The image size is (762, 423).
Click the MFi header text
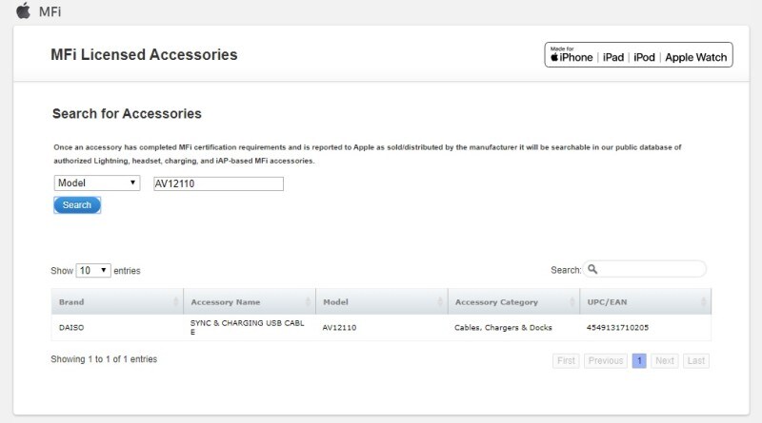coord(50,11)
